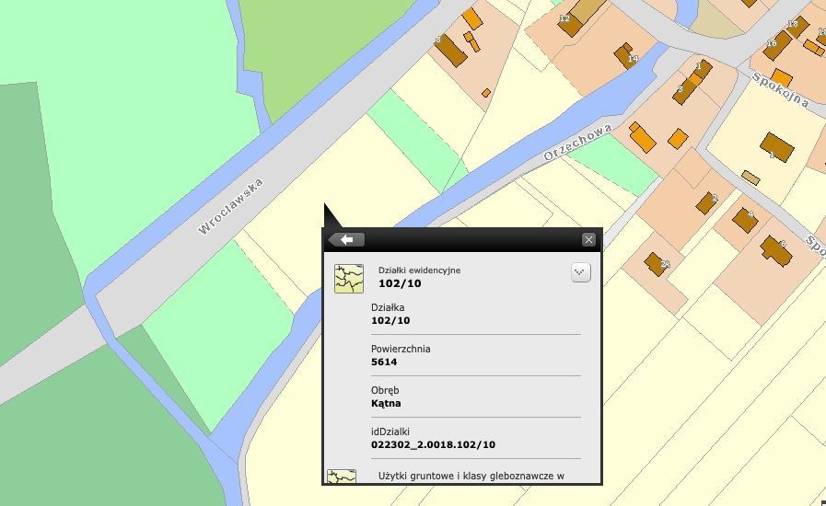The height and width of the screenshot is (506, 826).
Task: Click the back arrow in popup header
Action: [347, 240]
